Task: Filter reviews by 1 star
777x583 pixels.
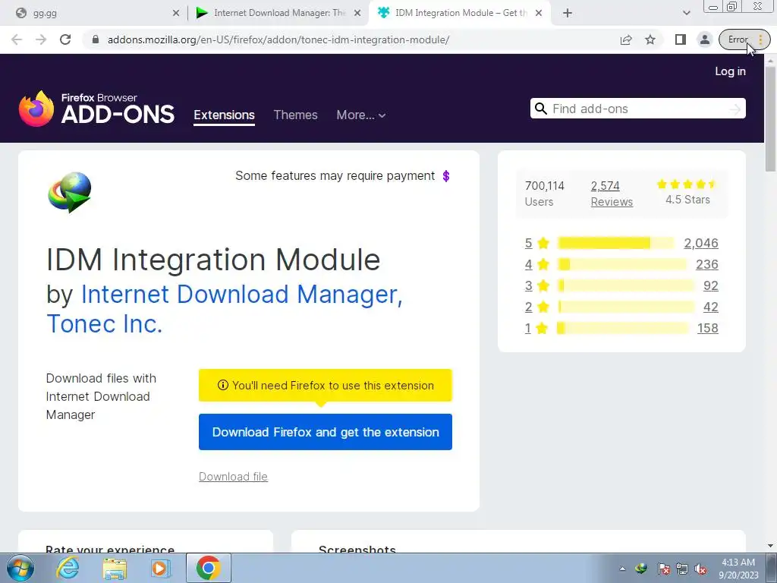Action: tap(536, 328)
